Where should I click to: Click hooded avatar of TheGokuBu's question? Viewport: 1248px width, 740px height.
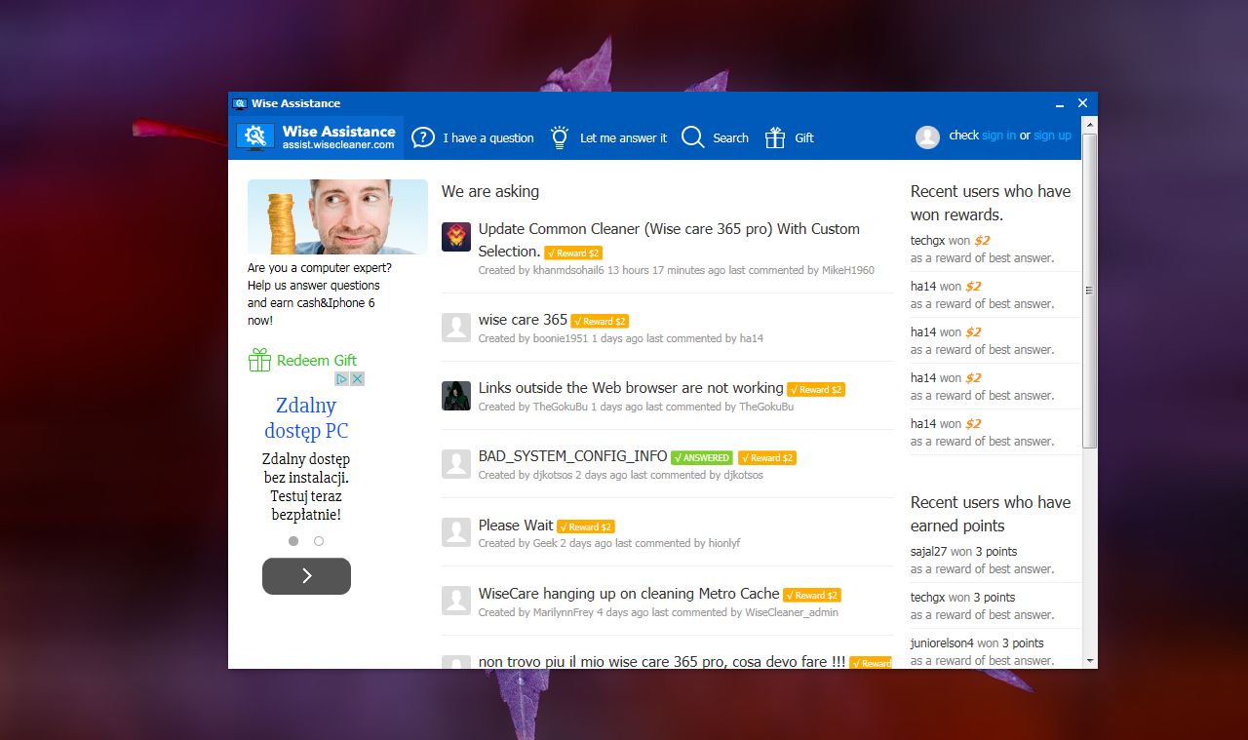click(456, 396)
